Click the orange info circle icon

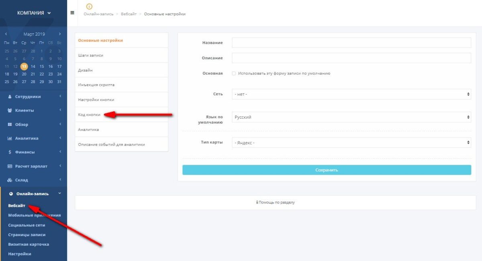(89, 6)
